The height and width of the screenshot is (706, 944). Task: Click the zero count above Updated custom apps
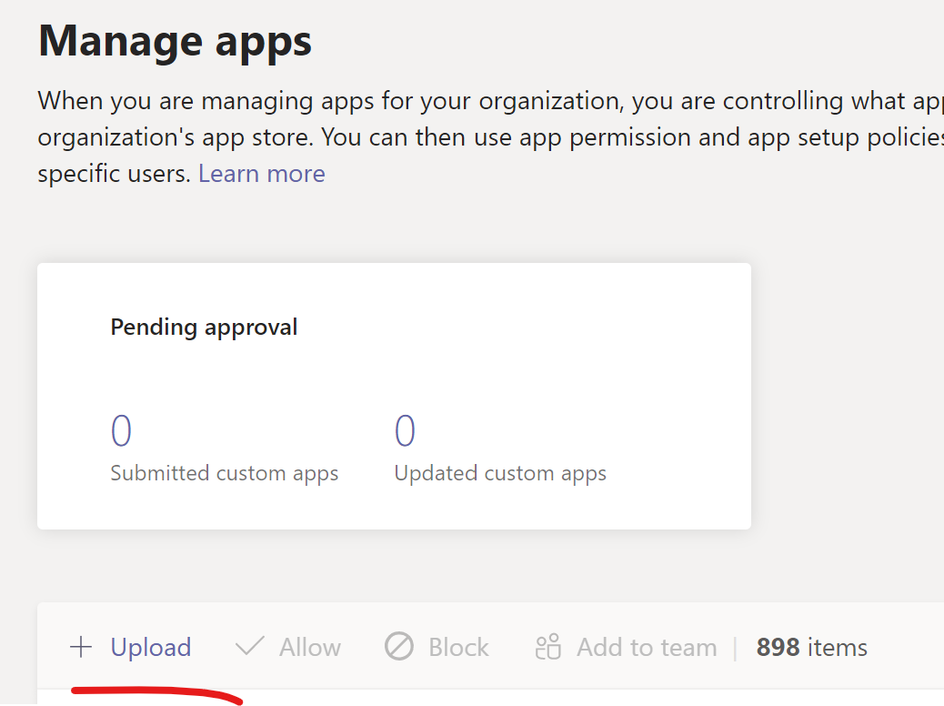tap(405, 431)
